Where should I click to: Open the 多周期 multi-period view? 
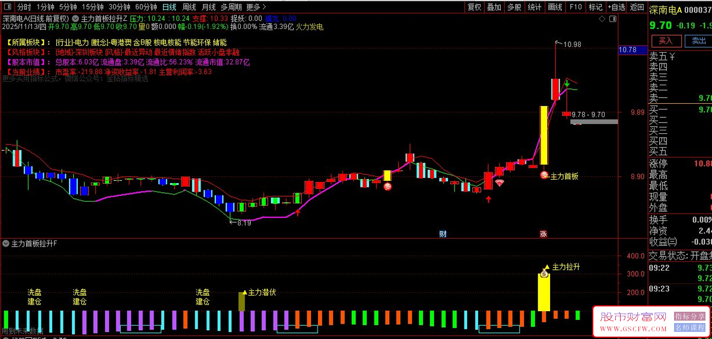231,7
